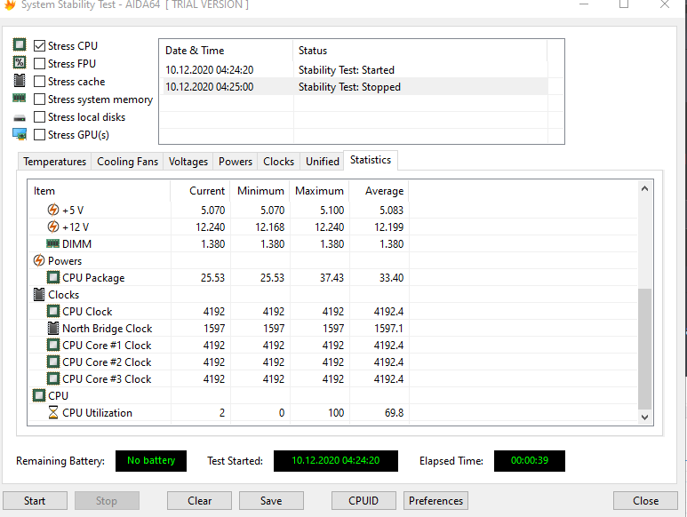Click the statistics vertical scrollbar thumb
The image size is (687, 517).
click(x=644, y=349)
